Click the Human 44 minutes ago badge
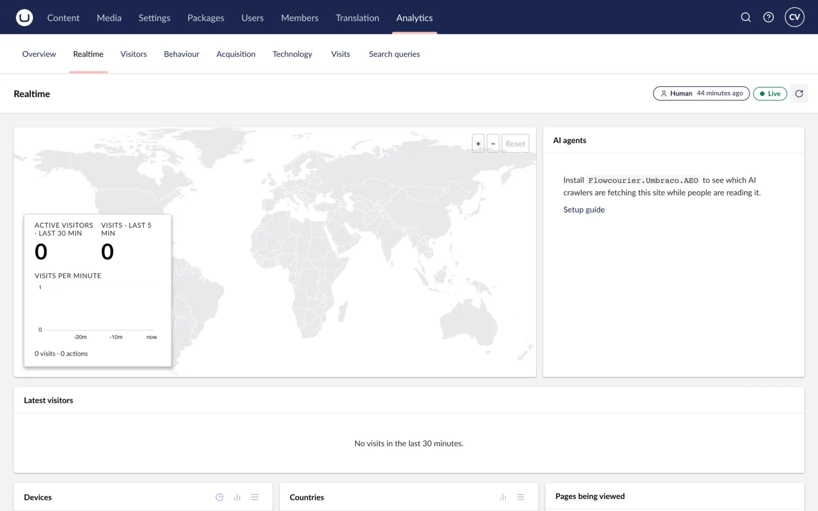 click(701, 94)
